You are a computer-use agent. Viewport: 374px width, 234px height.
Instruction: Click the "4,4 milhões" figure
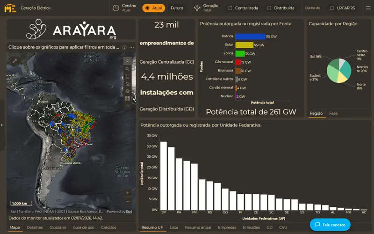pos(167,77)
